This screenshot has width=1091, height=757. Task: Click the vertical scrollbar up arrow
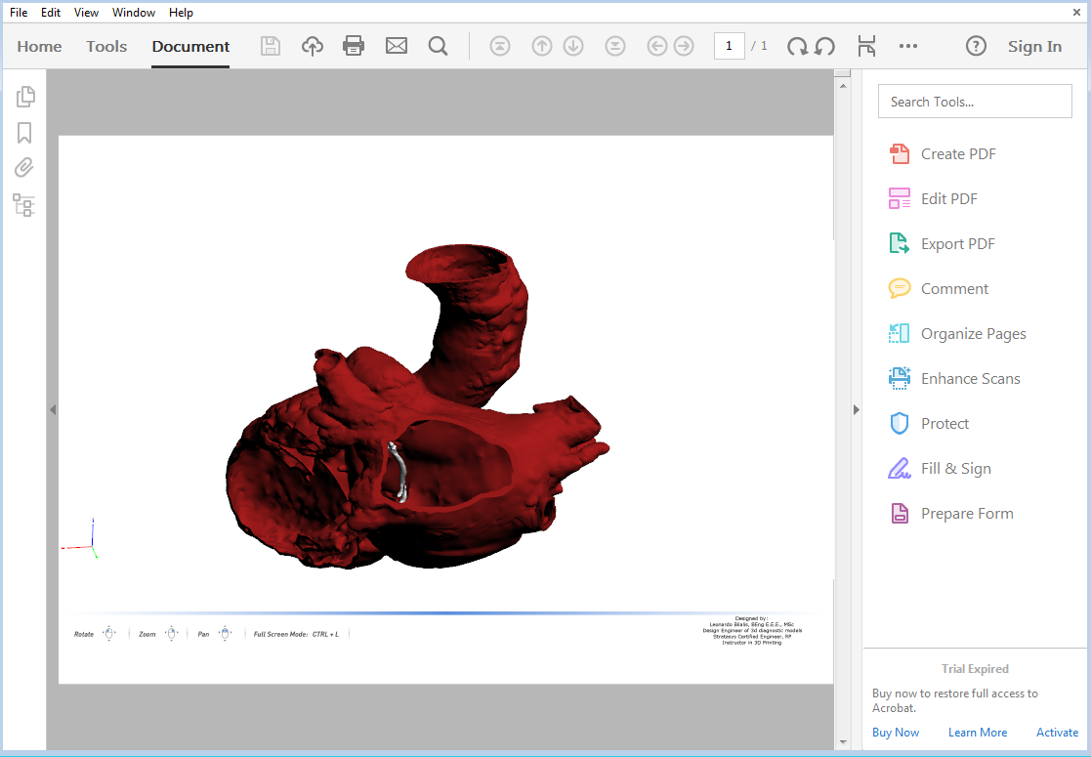click(x=843, y=86)
